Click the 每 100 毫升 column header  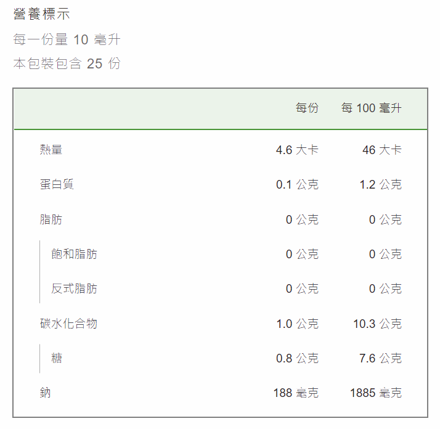tap(371, 108)
